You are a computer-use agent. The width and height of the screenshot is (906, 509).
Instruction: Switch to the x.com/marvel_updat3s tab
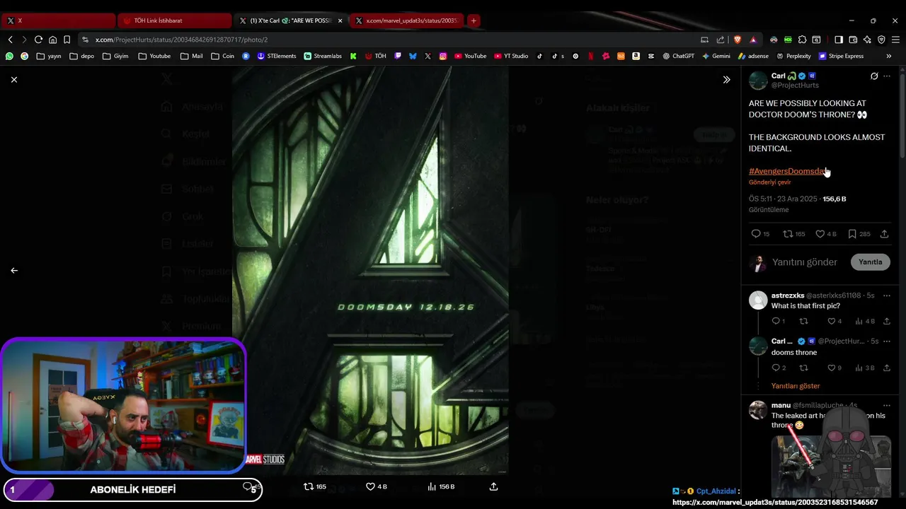[x=407, y=21]
